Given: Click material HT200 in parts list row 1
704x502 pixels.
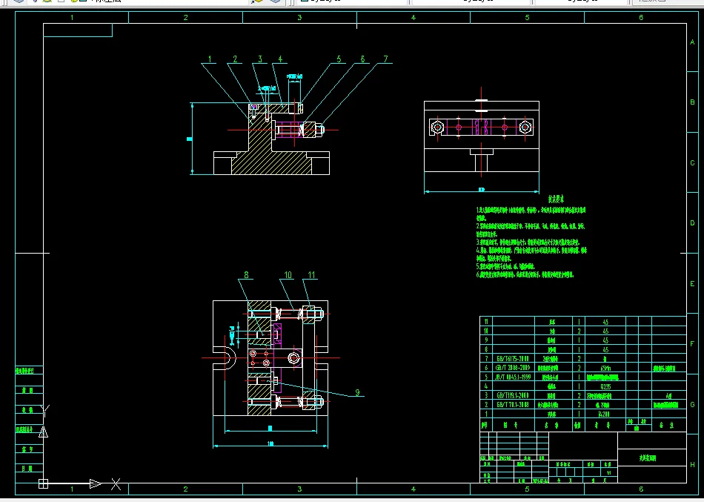Looking at the screenshot, I should coord(604,415).
